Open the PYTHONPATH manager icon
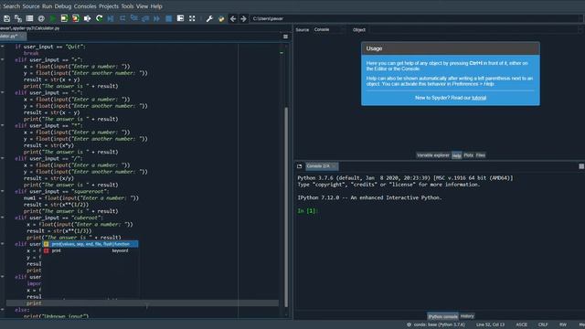This screenshot has height=329, width=585. click(x=221, y=18)
